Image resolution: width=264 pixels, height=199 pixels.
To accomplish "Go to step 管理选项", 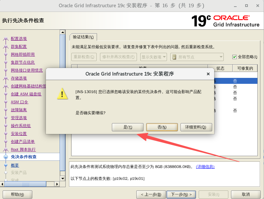I will pos(19,118).
